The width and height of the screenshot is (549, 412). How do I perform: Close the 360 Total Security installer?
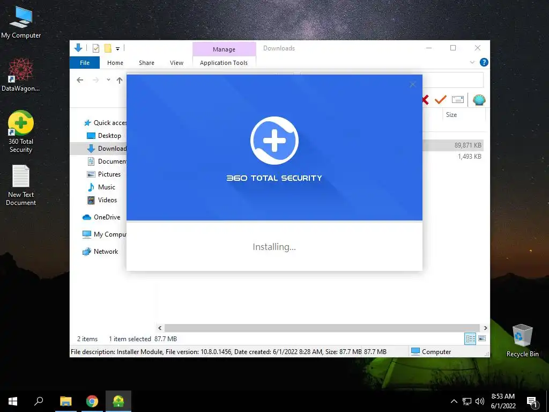tap(412, 84)
